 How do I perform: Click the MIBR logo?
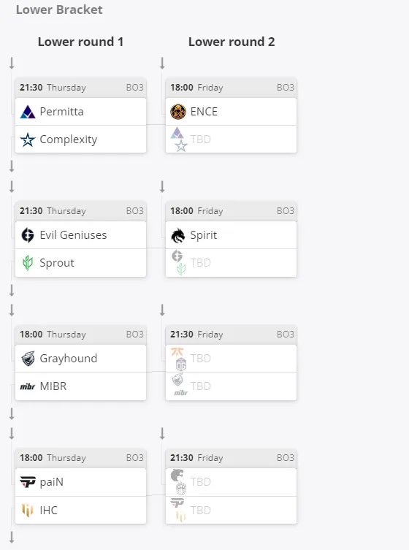click(x=28, y=386)
